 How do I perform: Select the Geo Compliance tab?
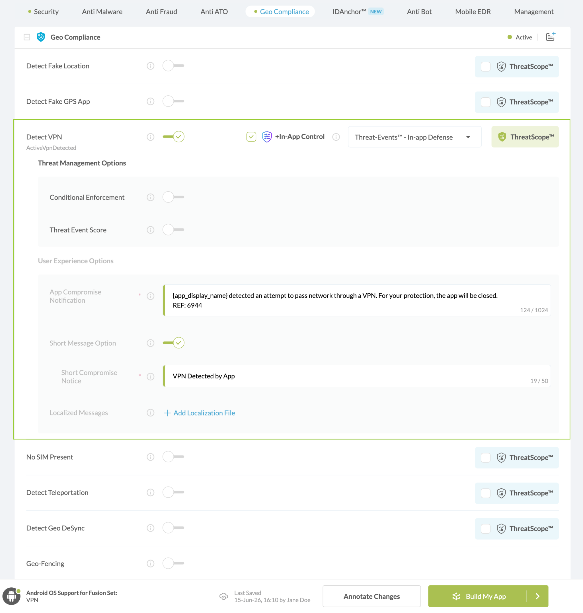coord(280,11)
